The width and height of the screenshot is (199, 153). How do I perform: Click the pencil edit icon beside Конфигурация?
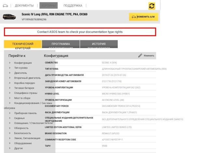(140, 56)
